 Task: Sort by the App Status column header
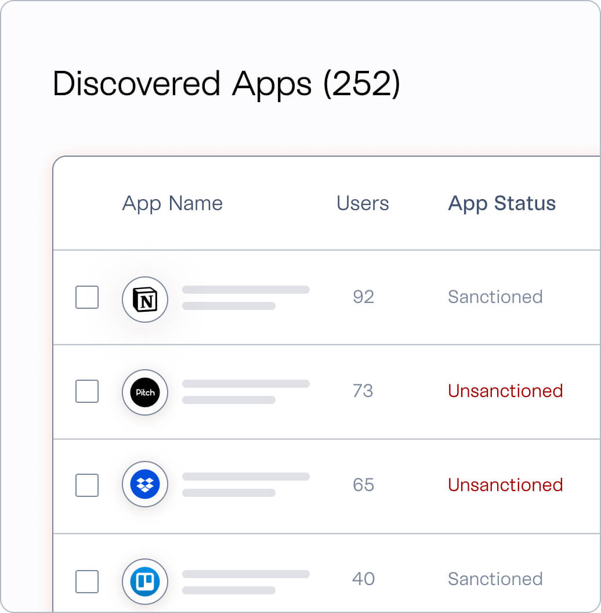[502, 204]
